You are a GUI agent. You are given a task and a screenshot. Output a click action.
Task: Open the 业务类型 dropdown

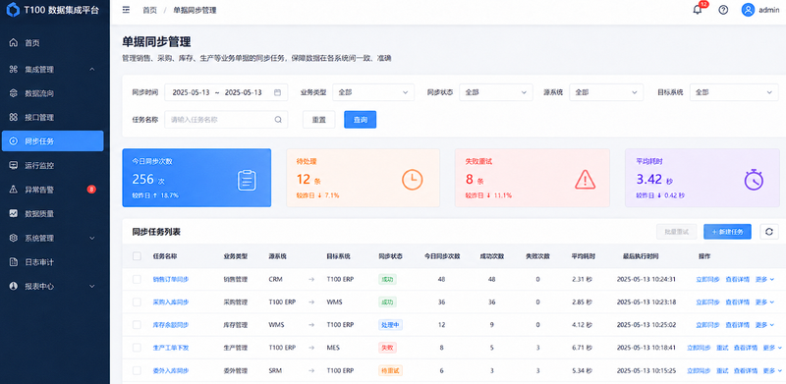[373, 92]
